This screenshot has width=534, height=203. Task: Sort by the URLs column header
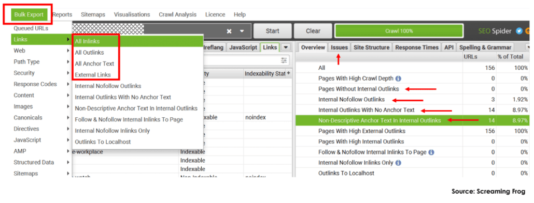[479, 57]
